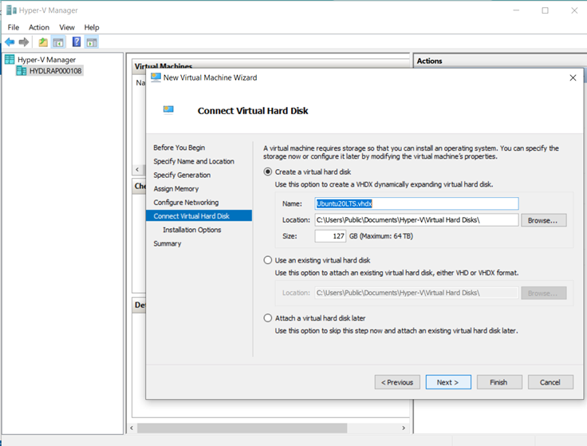Click the Name field with Ubuntu20LTS.vhdx
The width and height of the screenshot is (587, 446).
416,203
